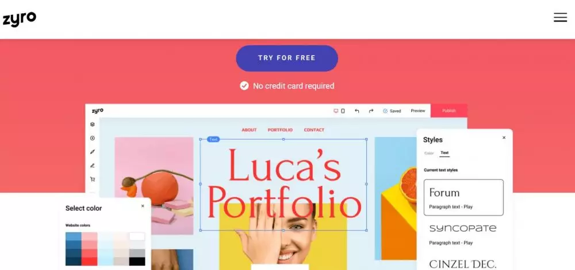Open the Preview link in editor
The image size is (575, 270).
[417, 111]
